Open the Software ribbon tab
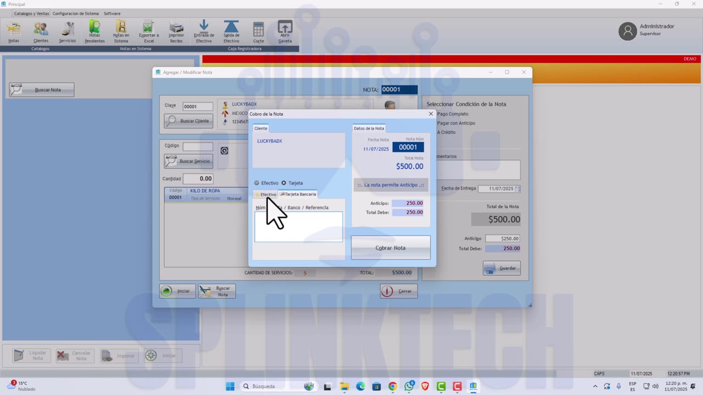The image size is (703, 395). tap(112, 13)
